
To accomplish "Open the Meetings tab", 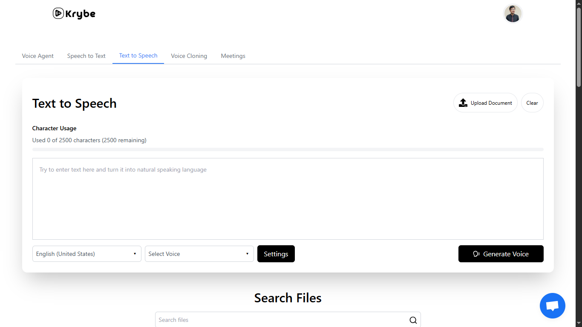I will click(233, 56).
